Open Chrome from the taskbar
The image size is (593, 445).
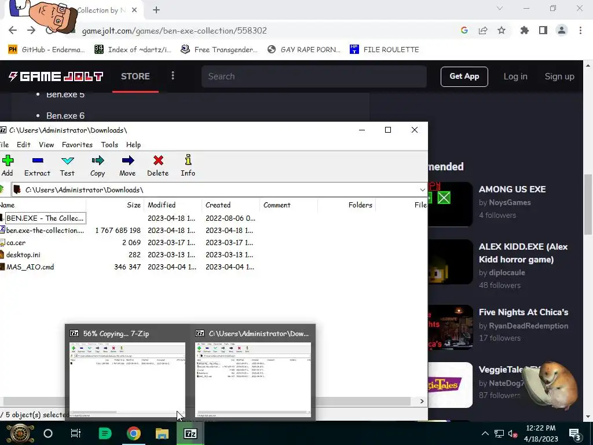click(x=134, y=433)
